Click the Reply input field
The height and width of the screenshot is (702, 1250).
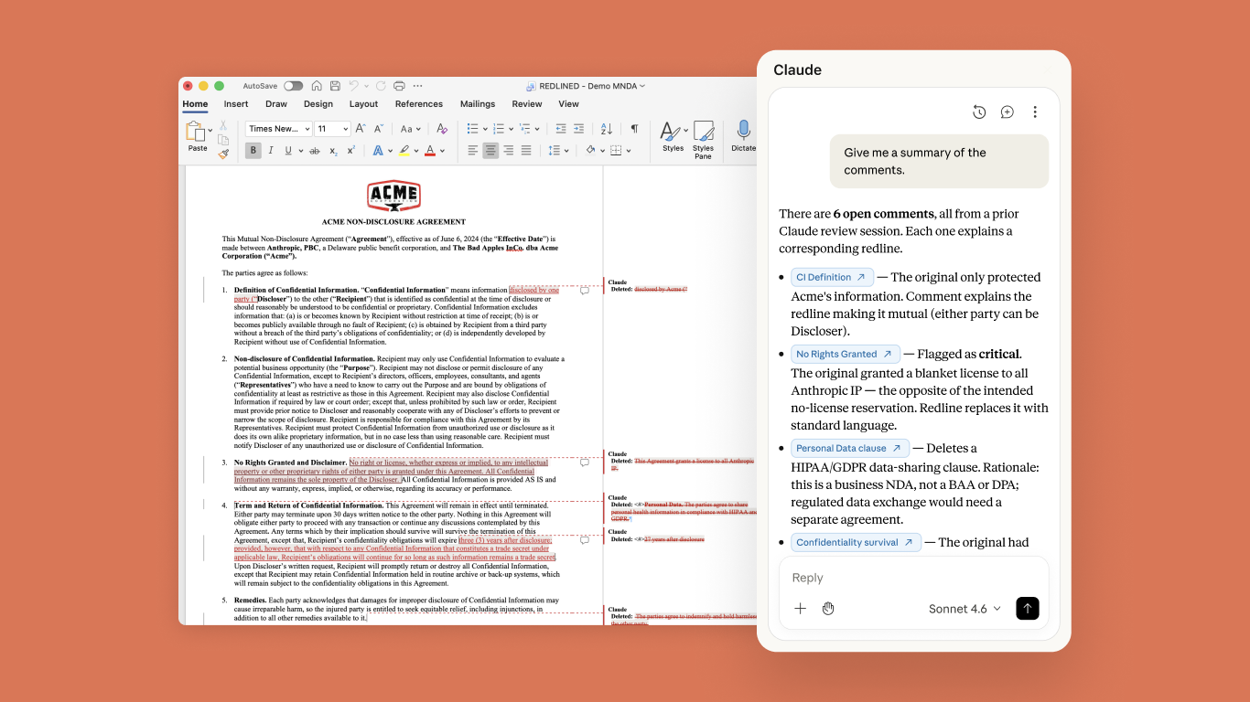tap(912, 578)
